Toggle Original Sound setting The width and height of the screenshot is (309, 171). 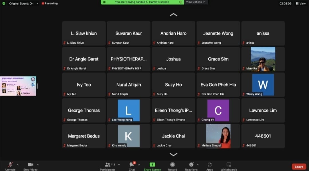[21, 3]
